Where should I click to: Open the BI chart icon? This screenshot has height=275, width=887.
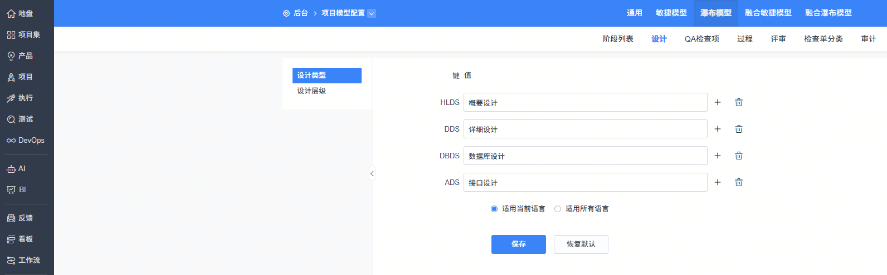click(11, 190)
